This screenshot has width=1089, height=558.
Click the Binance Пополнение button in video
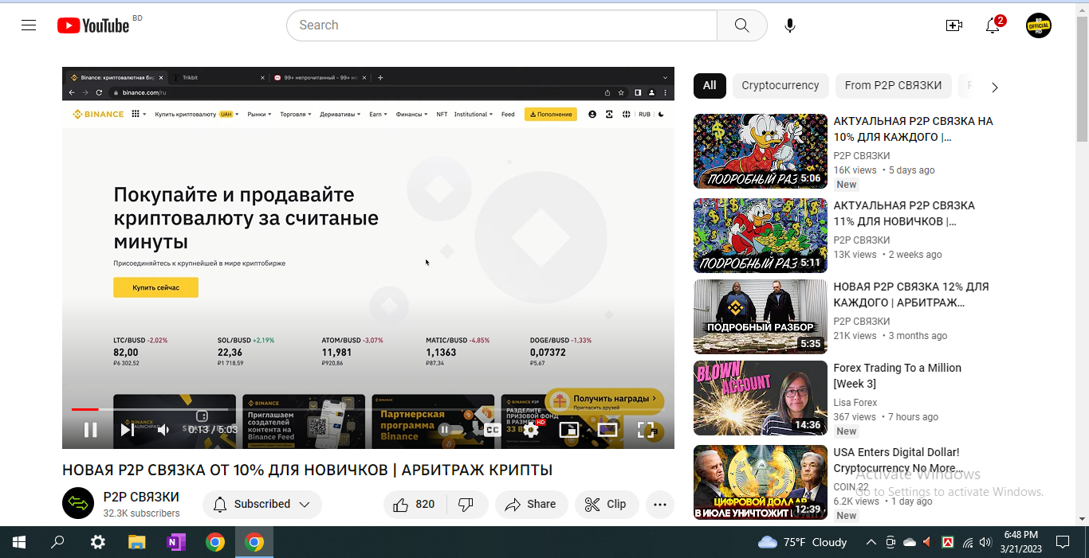pos(550,114)
